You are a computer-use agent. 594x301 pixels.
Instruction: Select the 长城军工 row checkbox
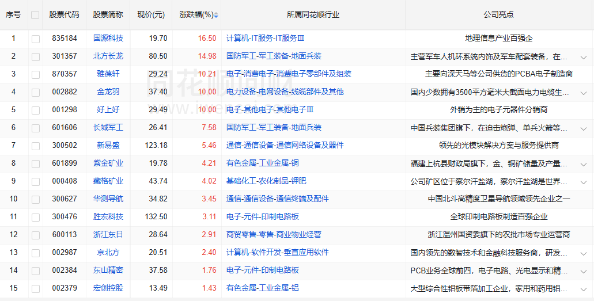[x=36, y=128]
